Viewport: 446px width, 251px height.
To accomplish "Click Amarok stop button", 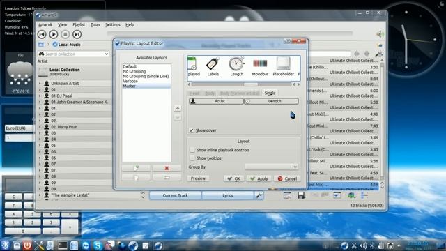I will pyautogui.click(x=65, y=34).
